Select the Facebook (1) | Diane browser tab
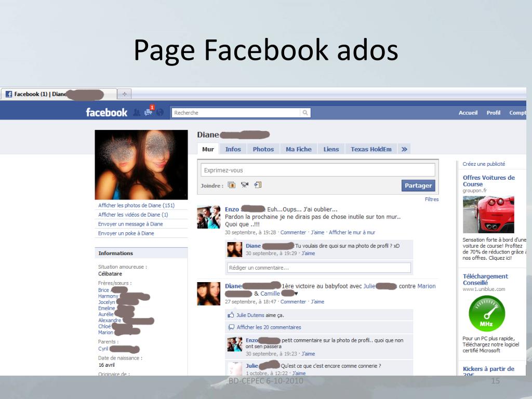The height and width of the screenshot is (399, 532). 59,94
